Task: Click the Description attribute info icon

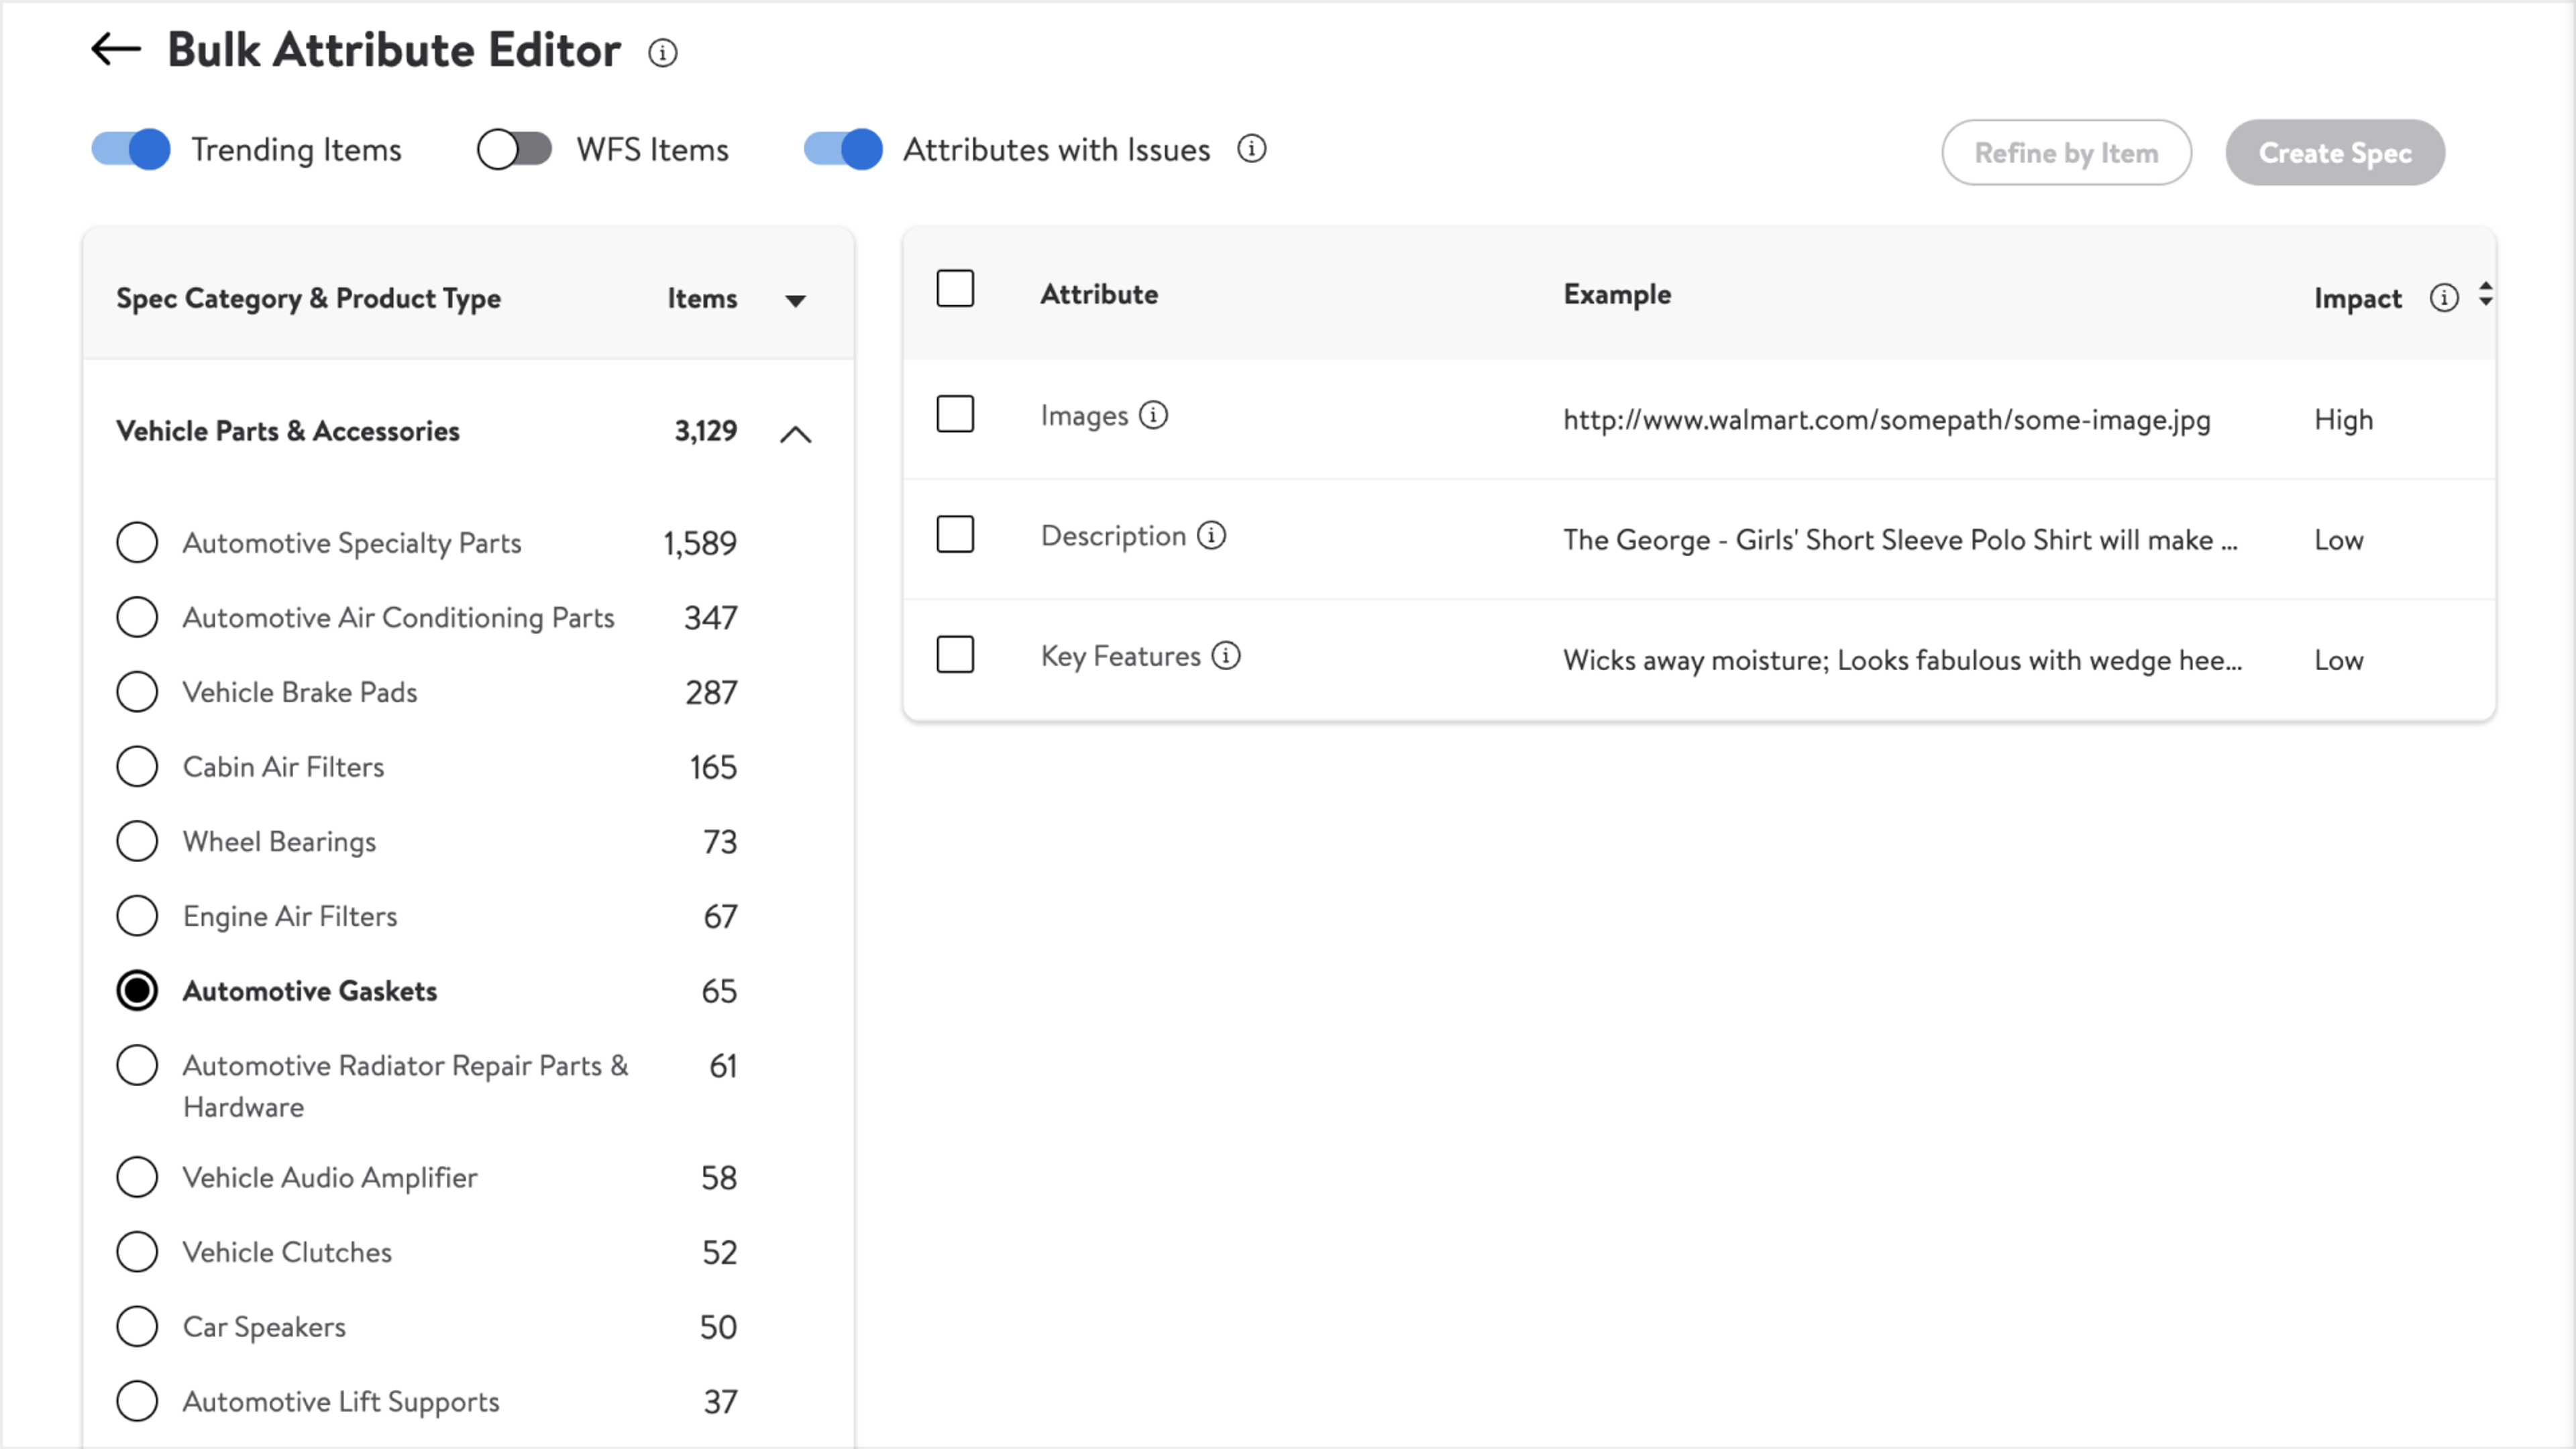Action: pos(1211,536)
